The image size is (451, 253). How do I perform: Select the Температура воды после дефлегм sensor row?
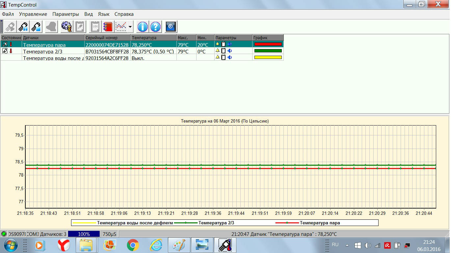53,58
